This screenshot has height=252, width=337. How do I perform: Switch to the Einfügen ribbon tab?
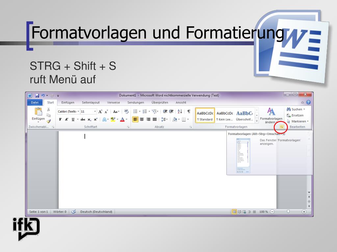(68, 103)
